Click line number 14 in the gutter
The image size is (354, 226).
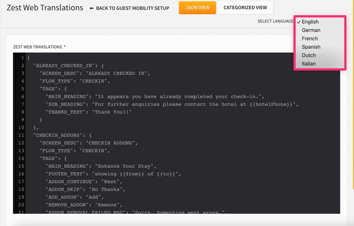(21, 159)
